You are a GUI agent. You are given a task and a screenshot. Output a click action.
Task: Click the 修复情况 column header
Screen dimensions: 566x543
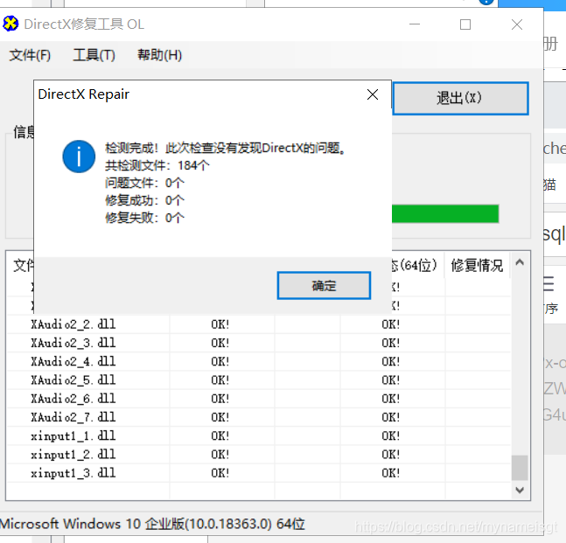click(x=477, y=266)
